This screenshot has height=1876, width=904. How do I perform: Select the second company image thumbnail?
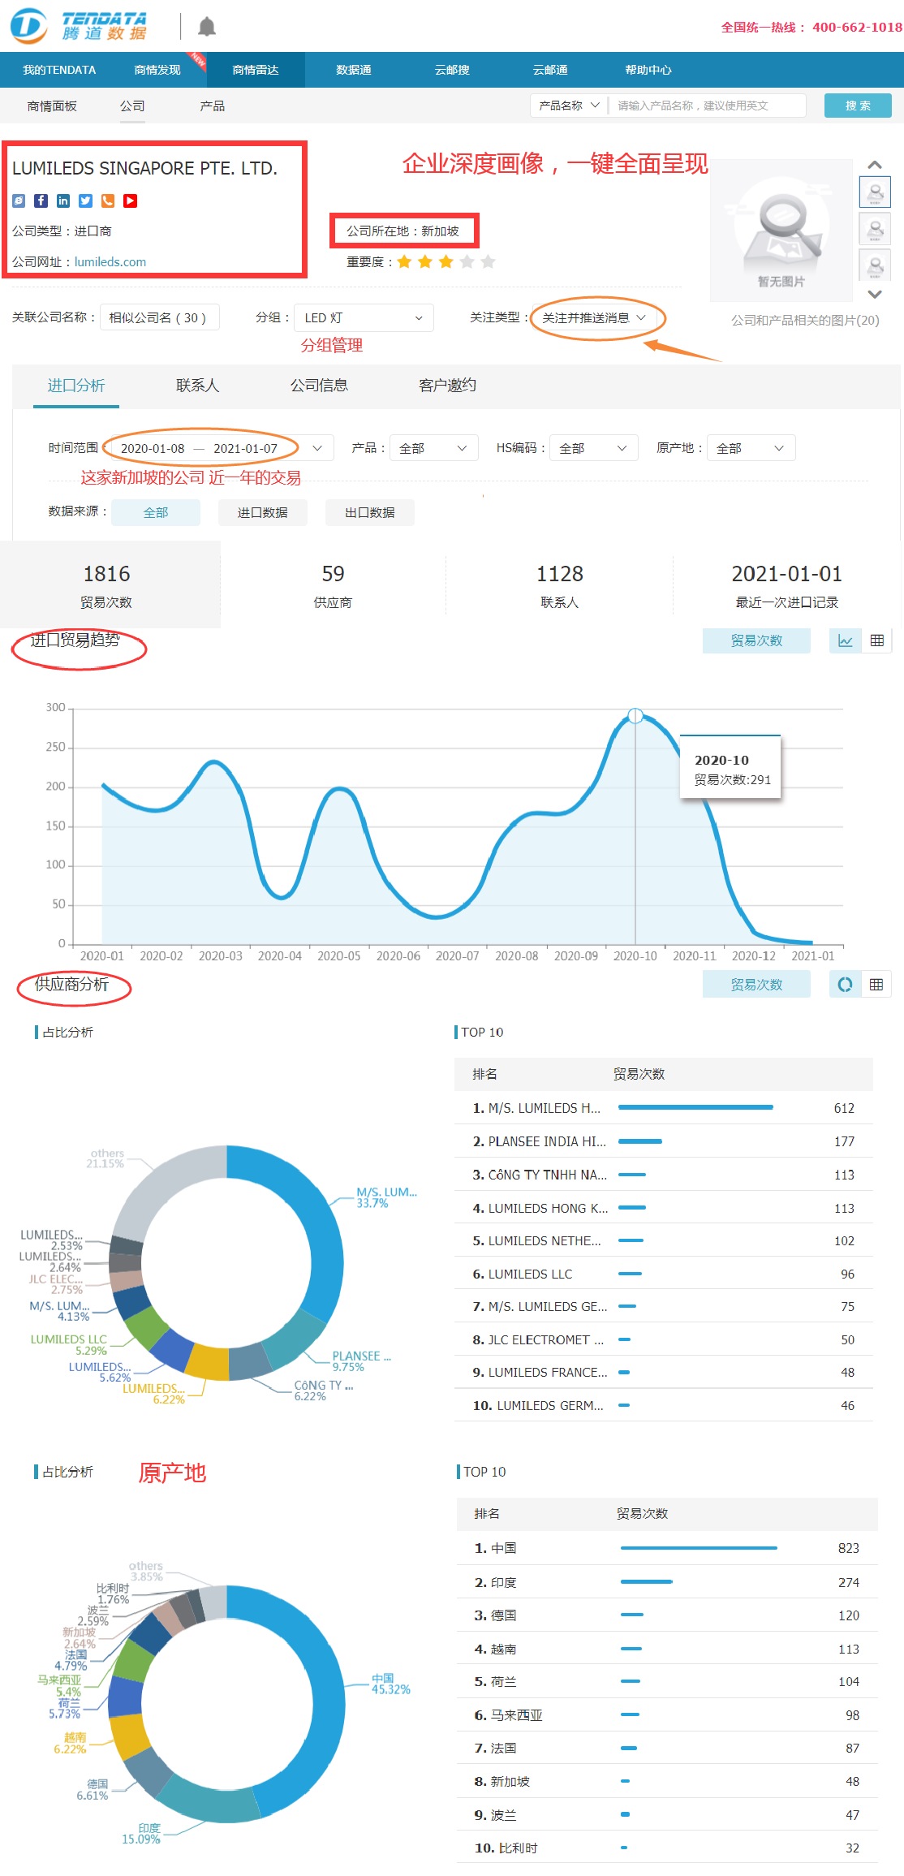click(875, 229)
